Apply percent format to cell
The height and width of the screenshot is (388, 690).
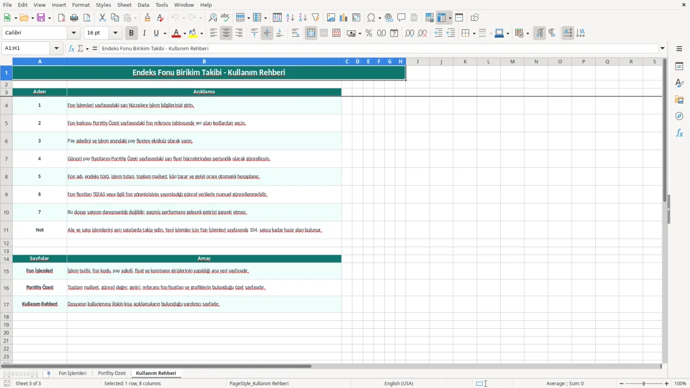369,33
